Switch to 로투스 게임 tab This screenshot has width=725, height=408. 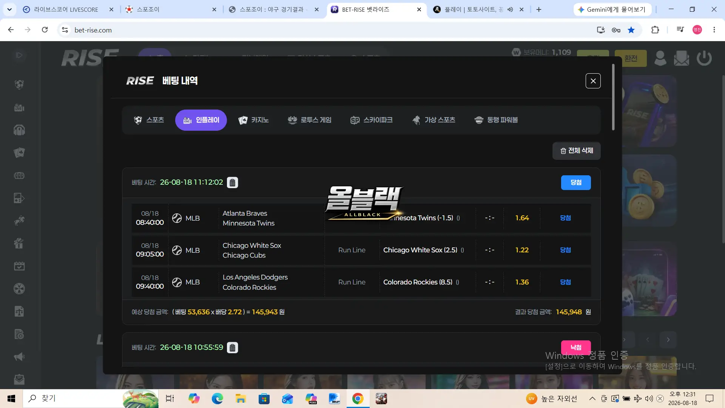coord(310,120)
